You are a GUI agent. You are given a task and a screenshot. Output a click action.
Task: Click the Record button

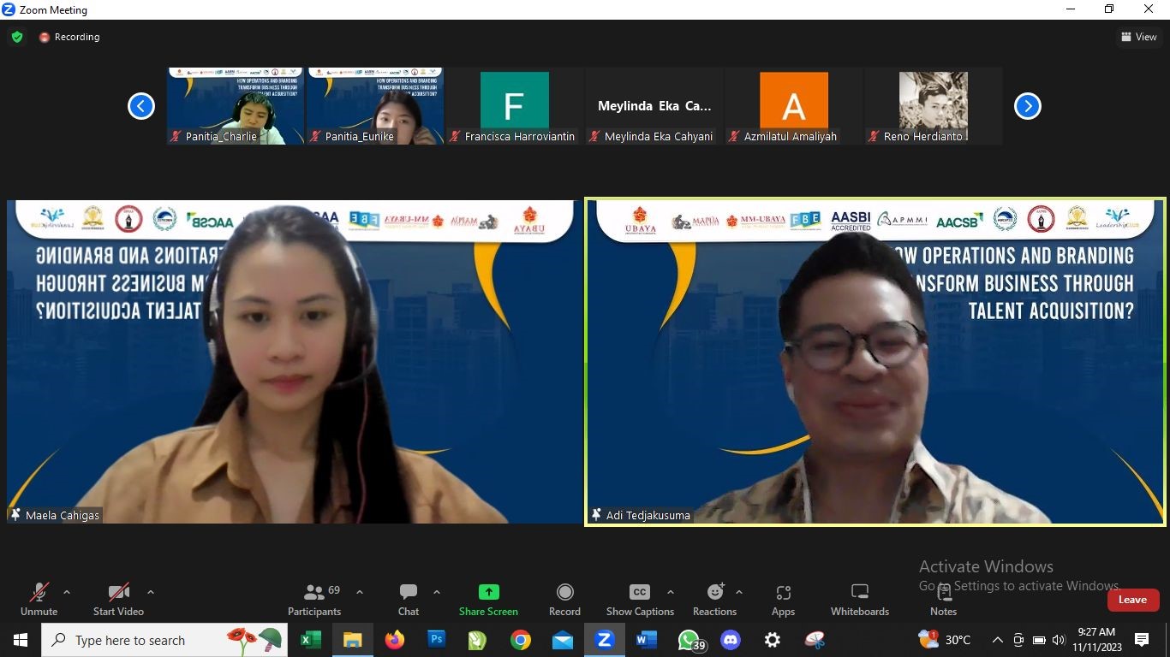tap(564, 599)
